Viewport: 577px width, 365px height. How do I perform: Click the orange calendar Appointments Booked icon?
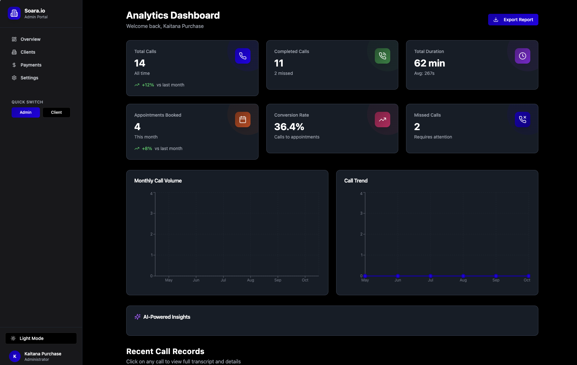(x=242, y=120)
